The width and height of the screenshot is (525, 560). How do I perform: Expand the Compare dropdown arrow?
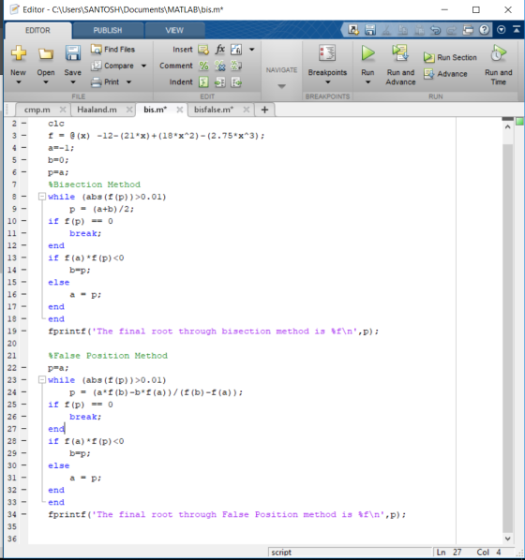point(143,66)
